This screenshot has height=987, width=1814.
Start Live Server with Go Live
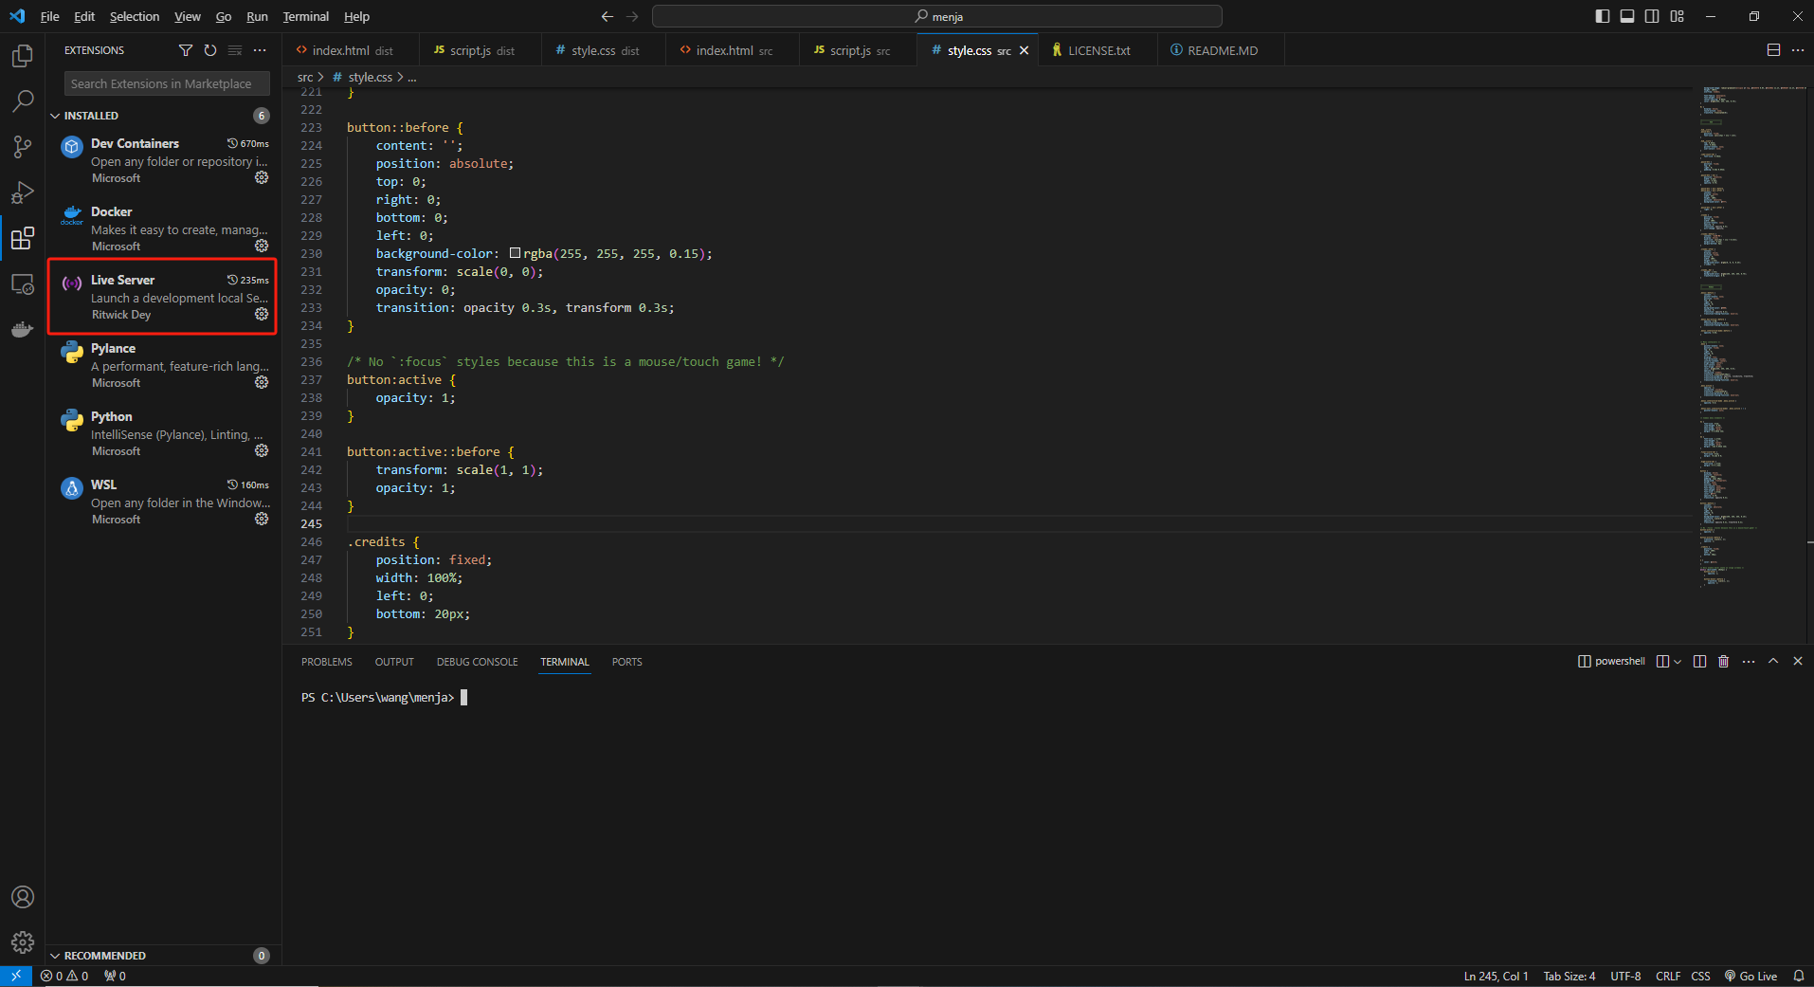point(1751,976)
